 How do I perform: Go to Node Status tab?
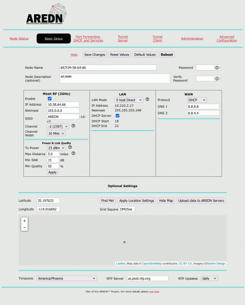pyautogui.click(x=19, y=39)
